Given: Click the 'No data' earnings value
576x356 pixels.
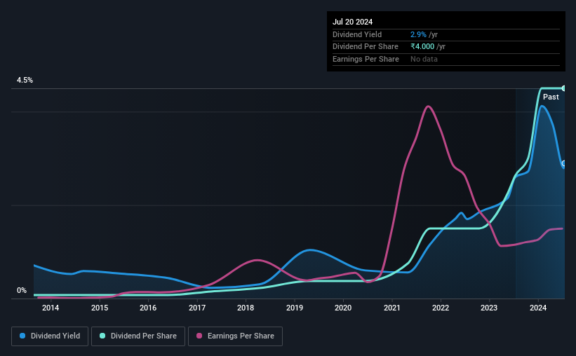Looking at the screenshot, I should coord(424,59).
